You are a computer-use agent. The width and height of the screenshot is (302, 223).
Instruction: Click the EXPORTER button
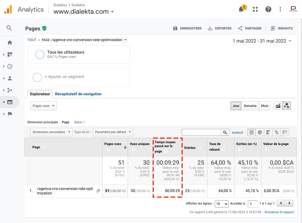click(220, 28)
